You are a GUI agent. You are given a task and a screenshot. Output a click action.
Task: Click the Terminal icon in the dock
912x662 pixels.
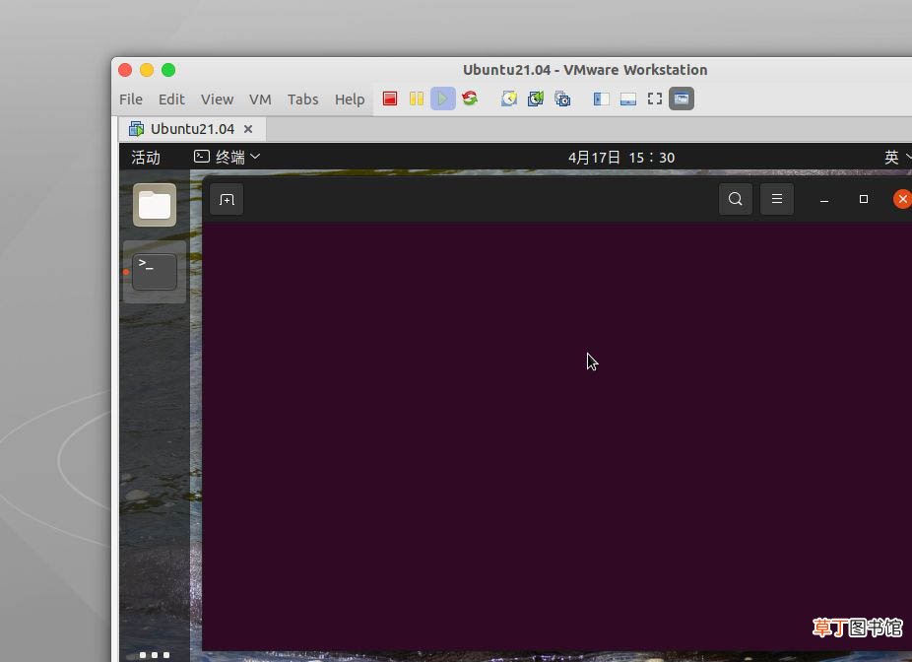tap(155, 272)
